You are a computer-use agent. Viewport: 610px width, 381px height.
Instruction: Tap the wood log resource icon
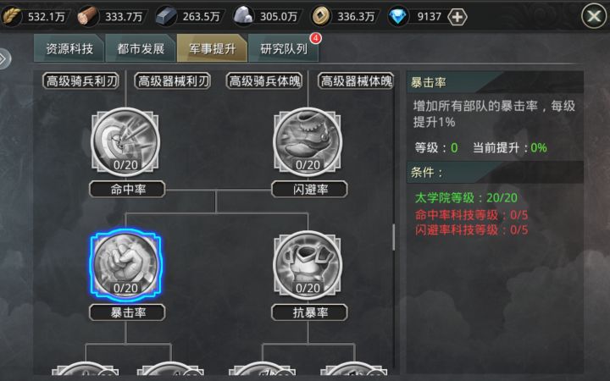pos(87,16)
